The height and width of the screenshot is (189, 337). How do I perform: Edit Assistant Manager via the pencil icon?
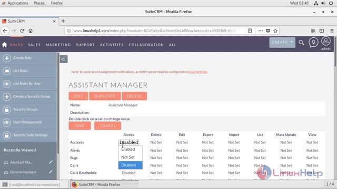click(51, 162)
